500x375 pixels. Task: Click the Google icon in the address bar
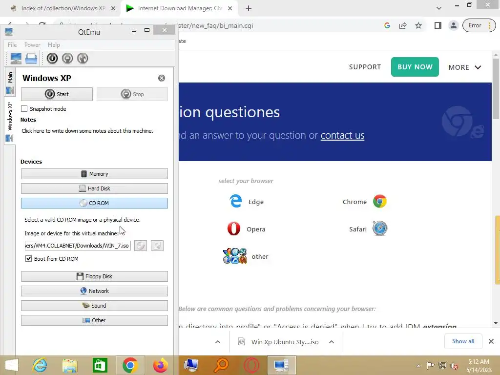pyautogui.click(x=387, y=25)
